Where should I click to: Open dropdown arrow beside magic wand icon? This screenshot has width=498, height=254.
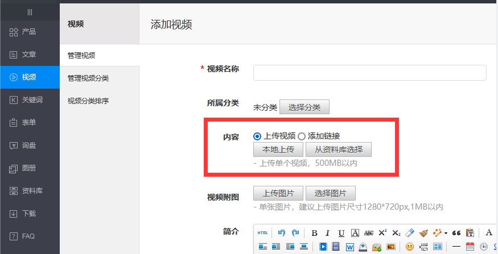click(x=446, y=233)
